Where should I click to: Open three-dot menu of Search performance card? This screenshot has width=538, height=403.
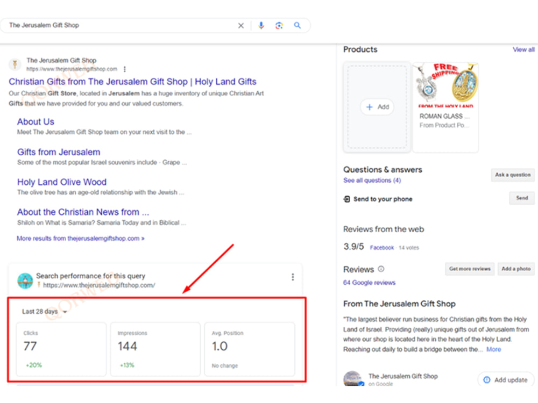coord(293,277)
